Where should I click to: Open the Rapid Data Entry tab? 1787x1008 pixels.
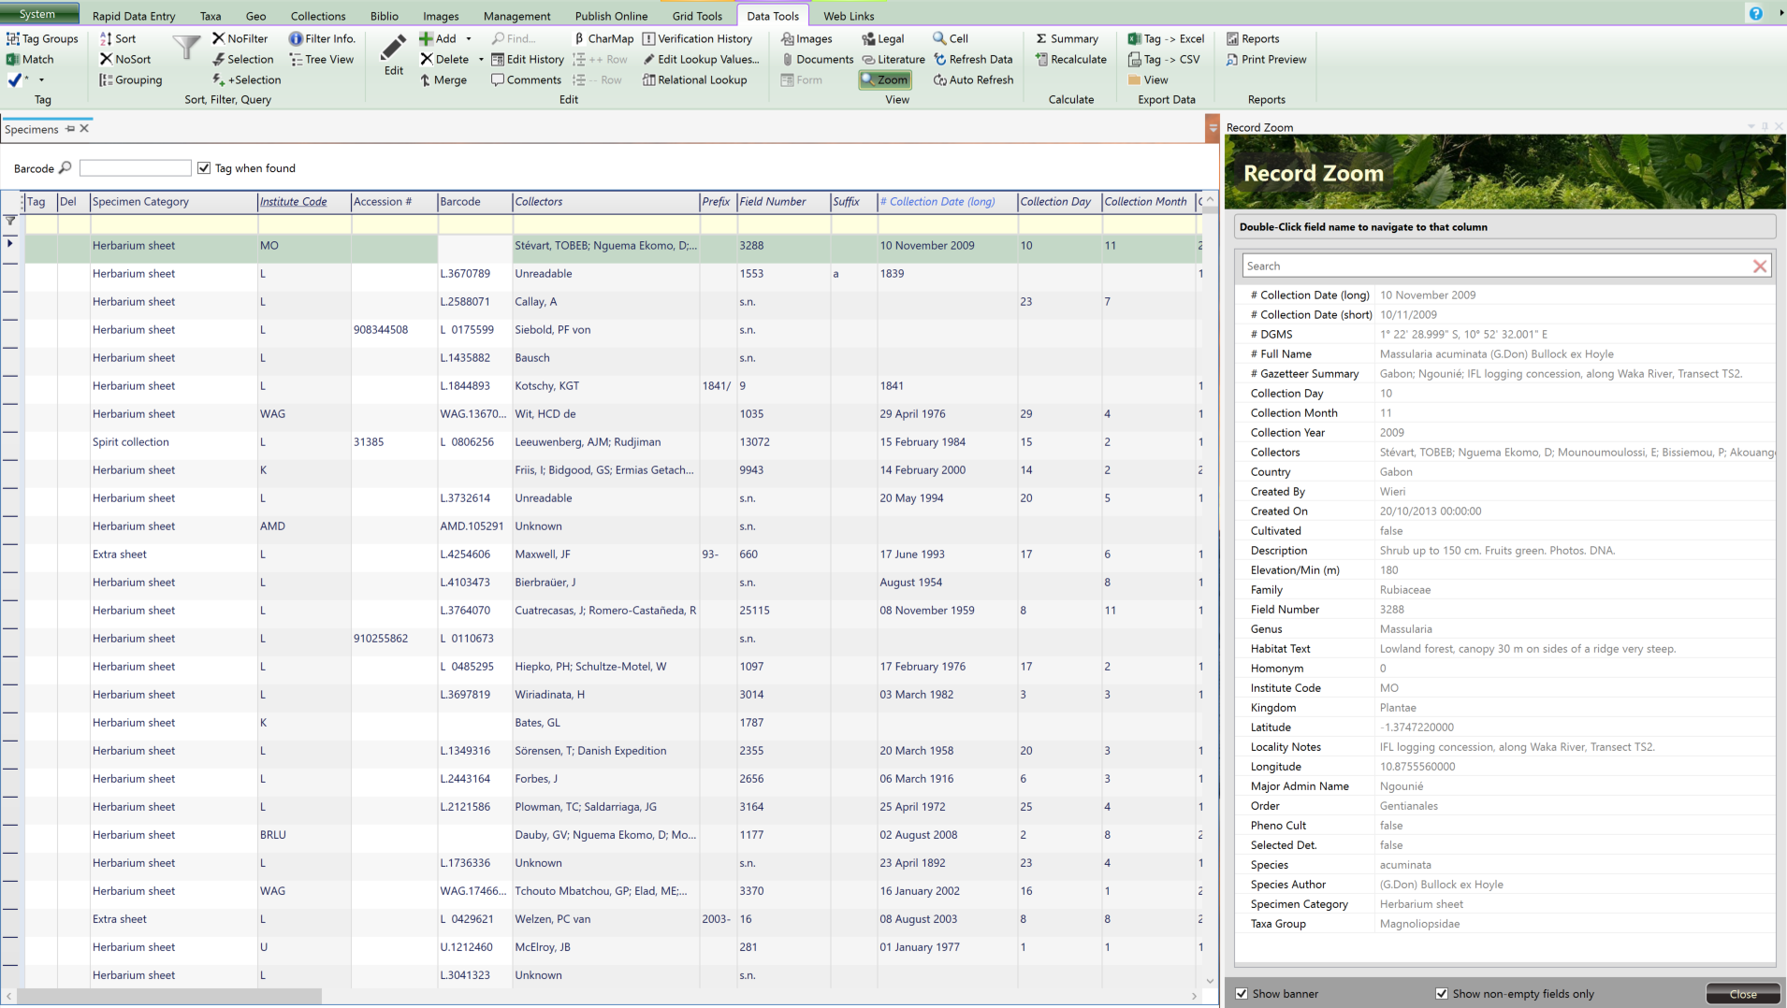134,16
